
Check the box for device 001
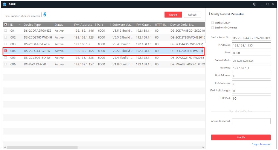(x=5, y=31)
